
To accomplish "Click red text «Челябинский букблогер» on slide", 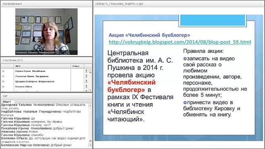I will [x=132, y=86].
